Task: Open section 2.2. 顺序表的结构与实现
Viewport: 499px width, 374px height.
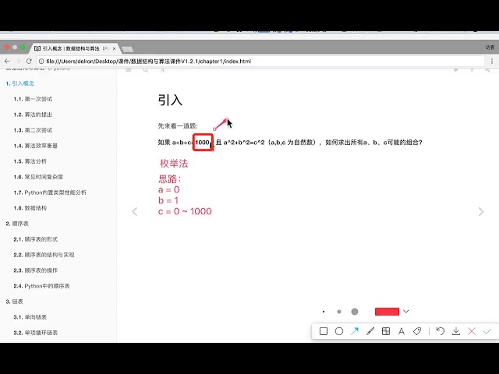Action: click(44, 255)
